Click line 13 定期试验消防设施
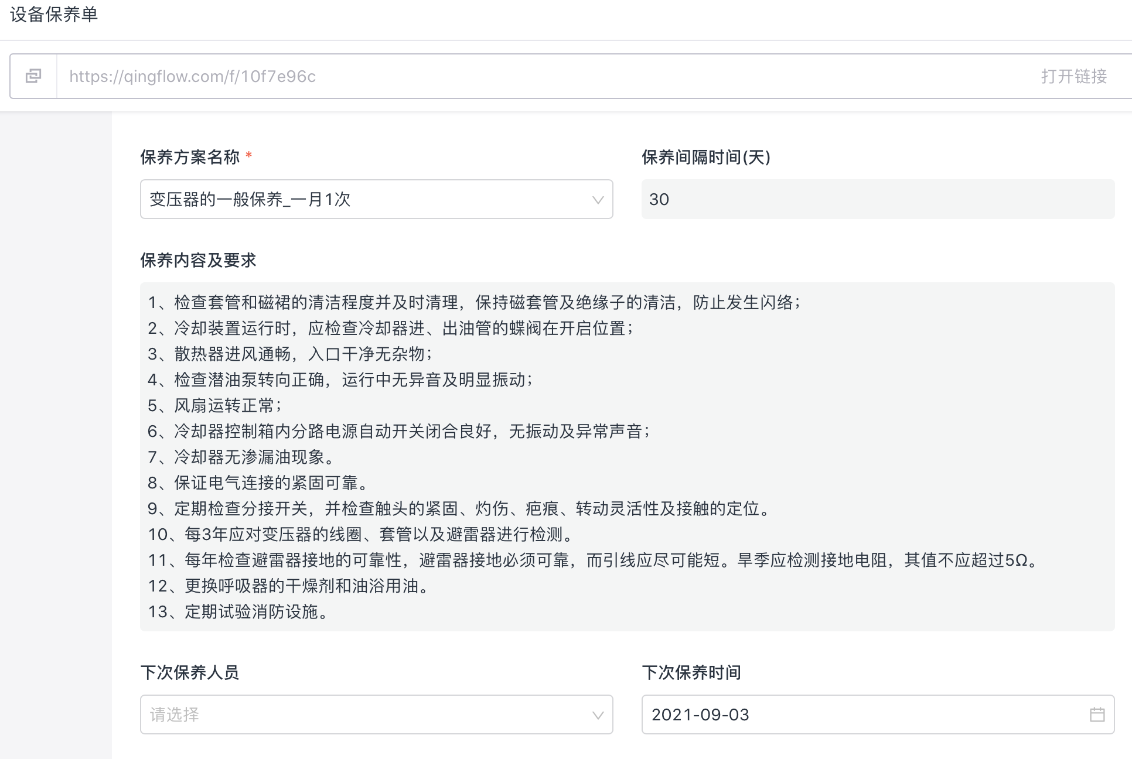This screenshot has height=759, width=1132. [x=239, y=612]
